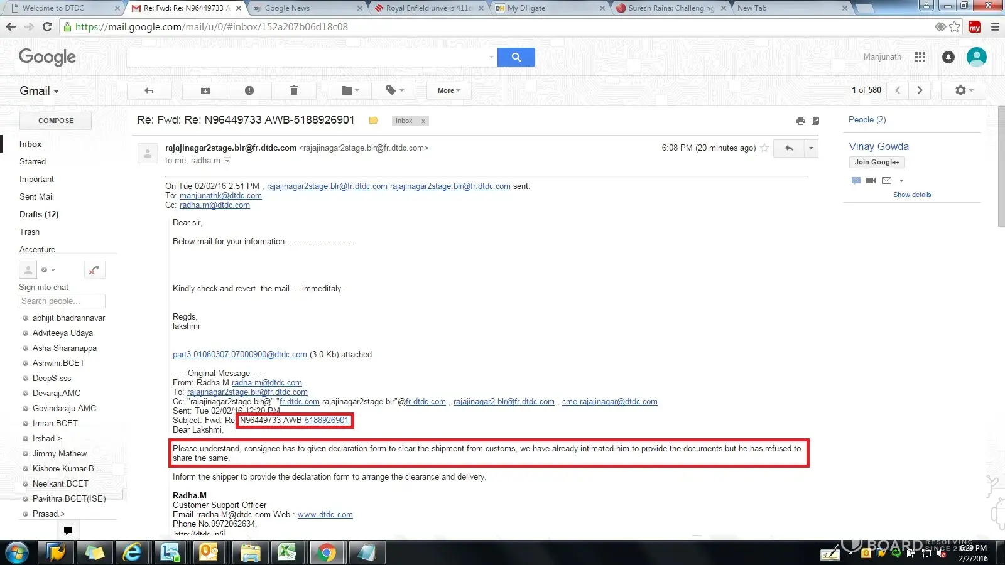This screenshot has height=565, width=1005.
Task: Open the Google apps grid icon
Action: click(920, 57)
